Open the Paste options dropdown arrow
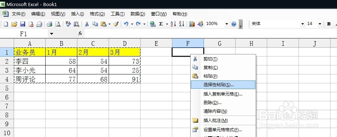The image size is (337, 137). point(109,24)
